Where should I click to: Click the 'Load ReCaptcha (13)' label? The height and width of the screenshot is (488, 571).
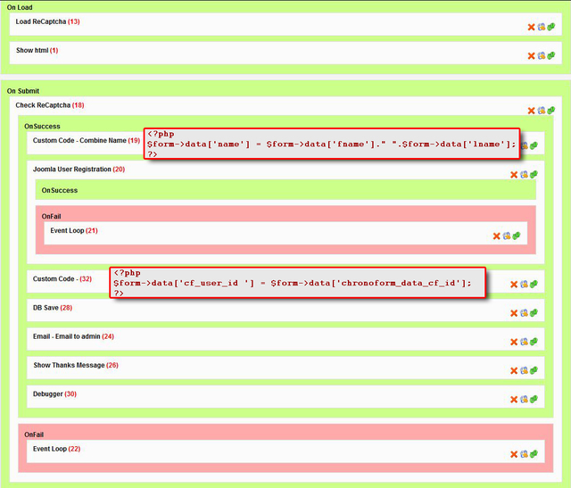(47, 21)
